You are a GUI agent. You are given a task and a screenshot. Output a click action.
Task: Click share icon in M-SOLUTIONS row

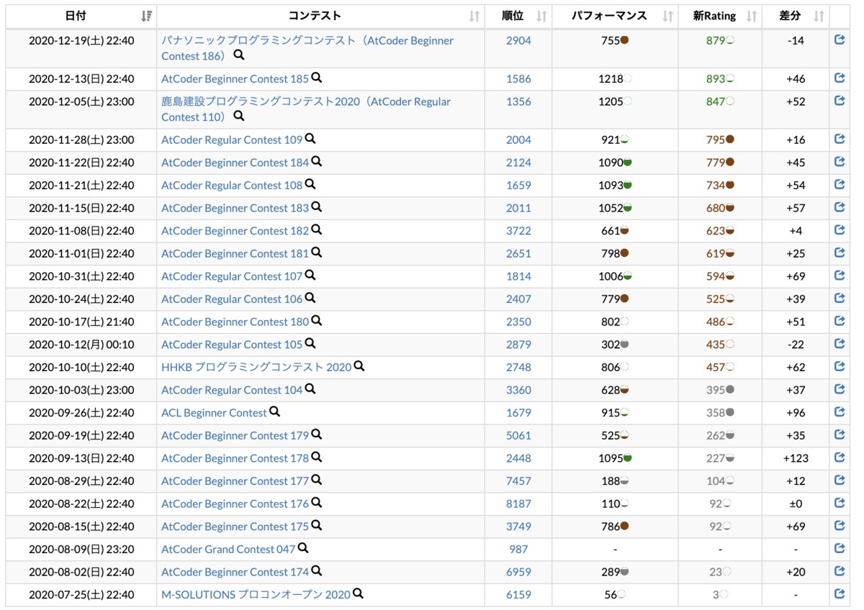[x=839, y=594]
